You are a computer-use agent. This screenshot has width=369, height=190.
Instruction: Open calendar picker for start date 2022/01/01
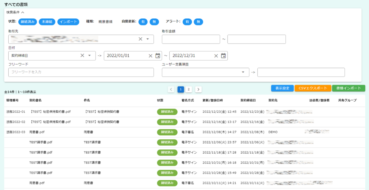click(x=158, y=56)
